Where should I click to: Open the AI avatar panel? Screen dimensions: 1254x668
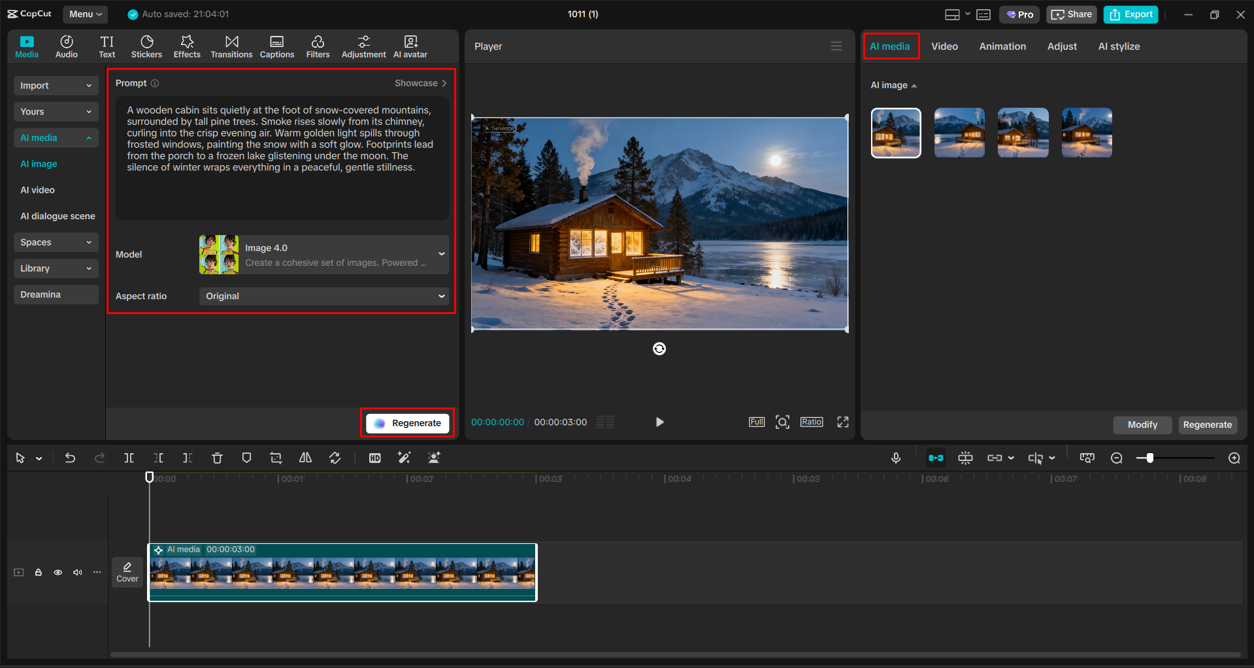410,46
